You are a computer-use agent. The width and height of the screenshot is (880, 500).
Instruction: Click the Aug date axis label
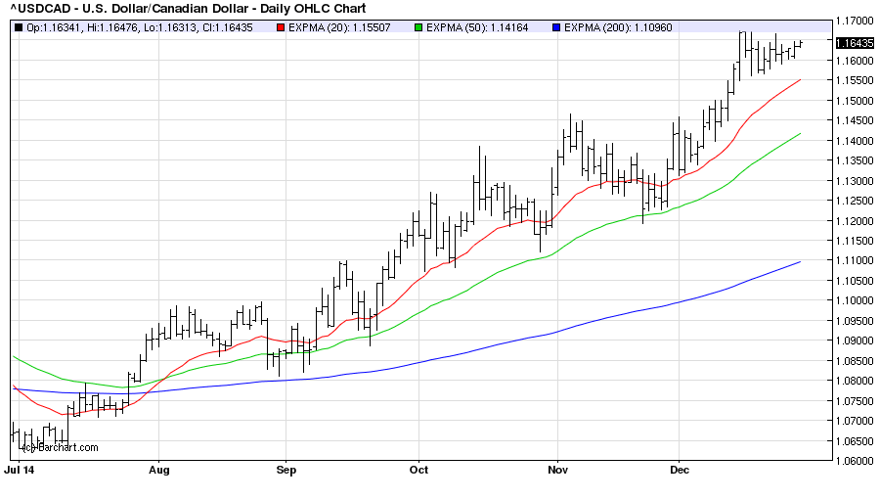[158, 470]
